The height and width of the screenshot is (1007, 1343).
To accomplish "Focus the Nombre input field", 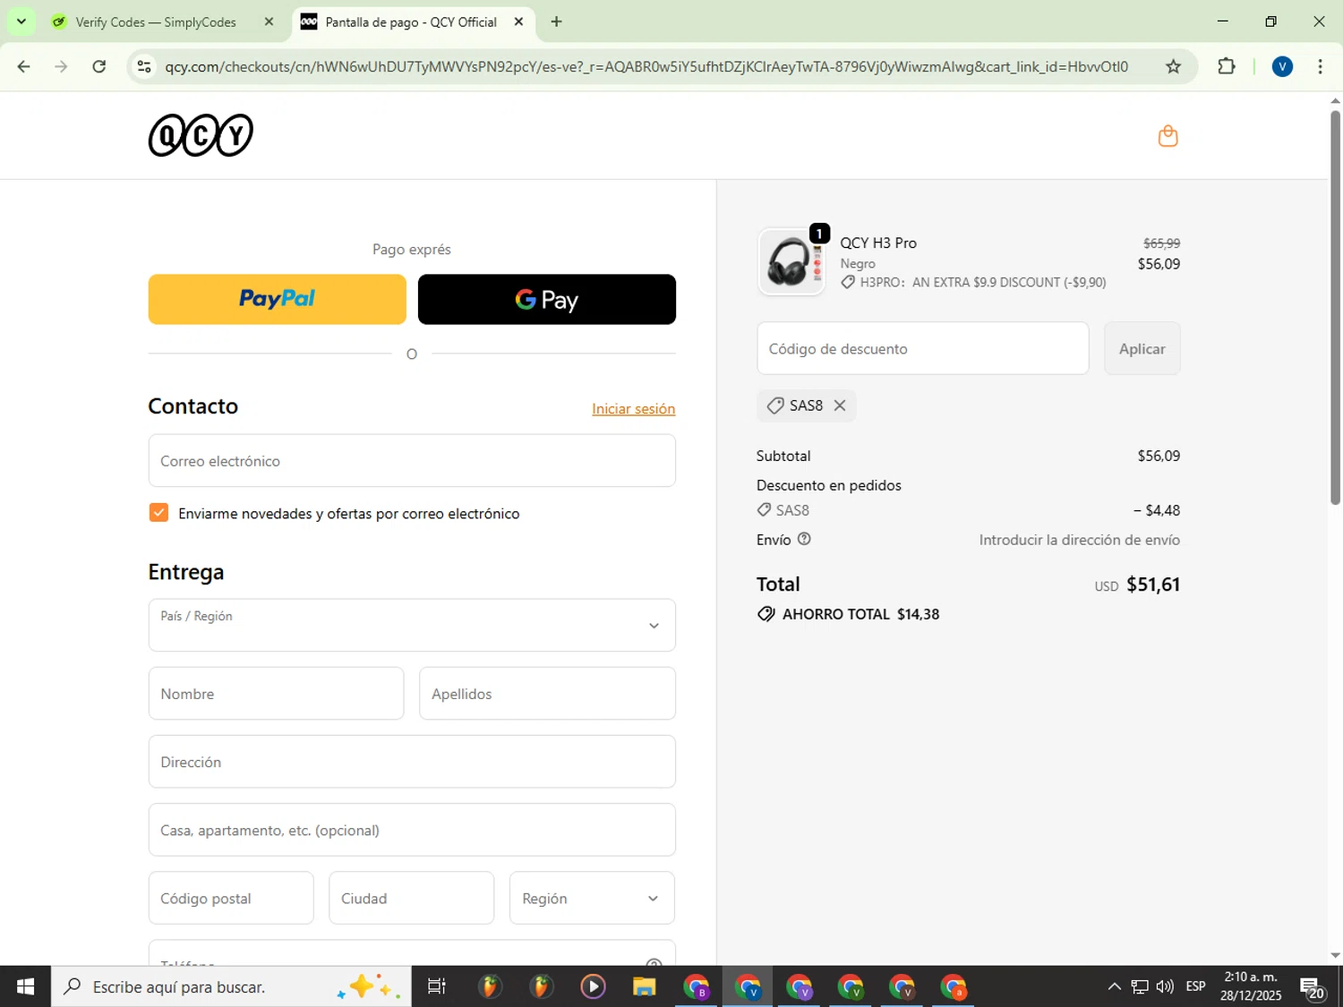I will click(276, 694).
